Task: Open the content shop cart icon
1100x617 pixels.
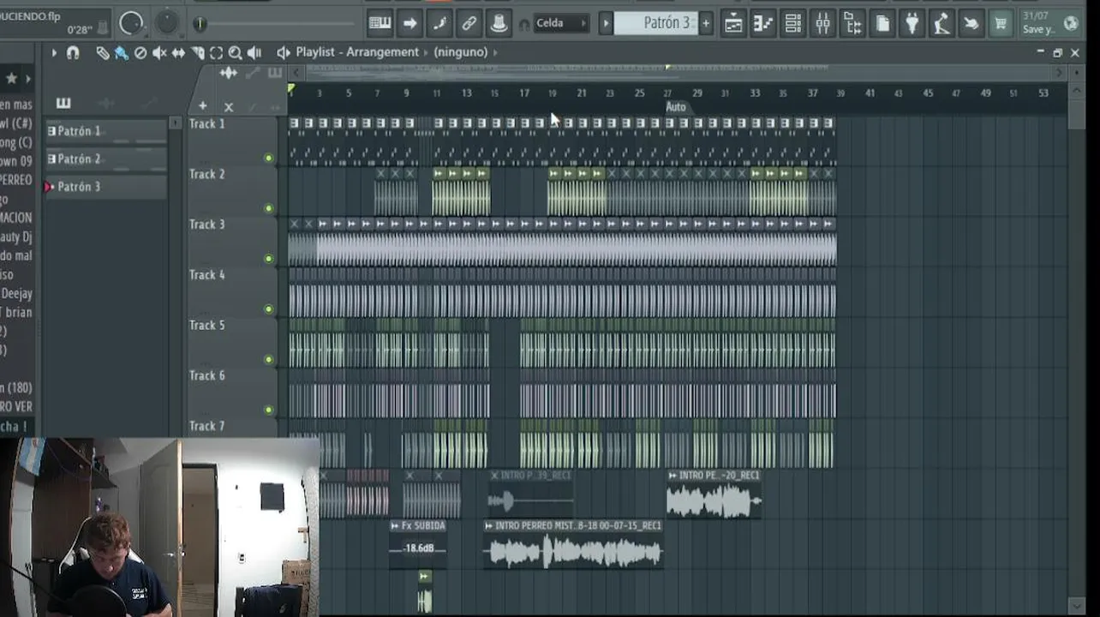Action: (1001, 24)
